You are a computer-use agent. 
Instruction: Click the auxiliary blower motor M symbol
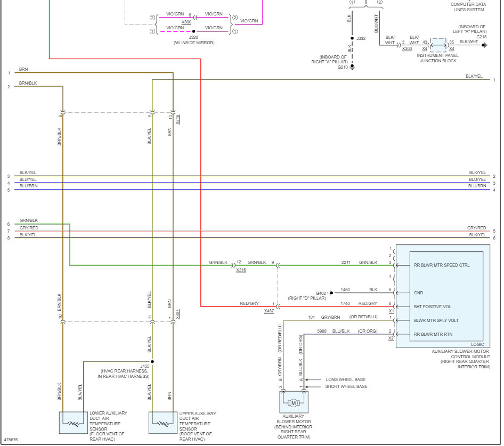(294, 403)
